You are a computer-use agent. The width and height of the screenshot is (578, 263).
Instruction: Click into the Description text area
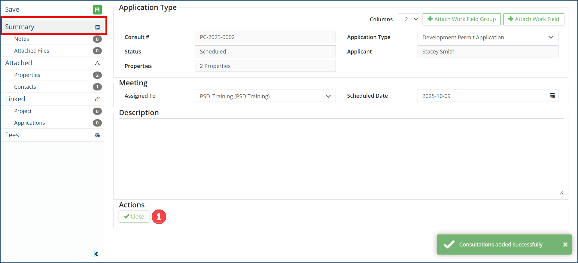[x=341, y=157]
